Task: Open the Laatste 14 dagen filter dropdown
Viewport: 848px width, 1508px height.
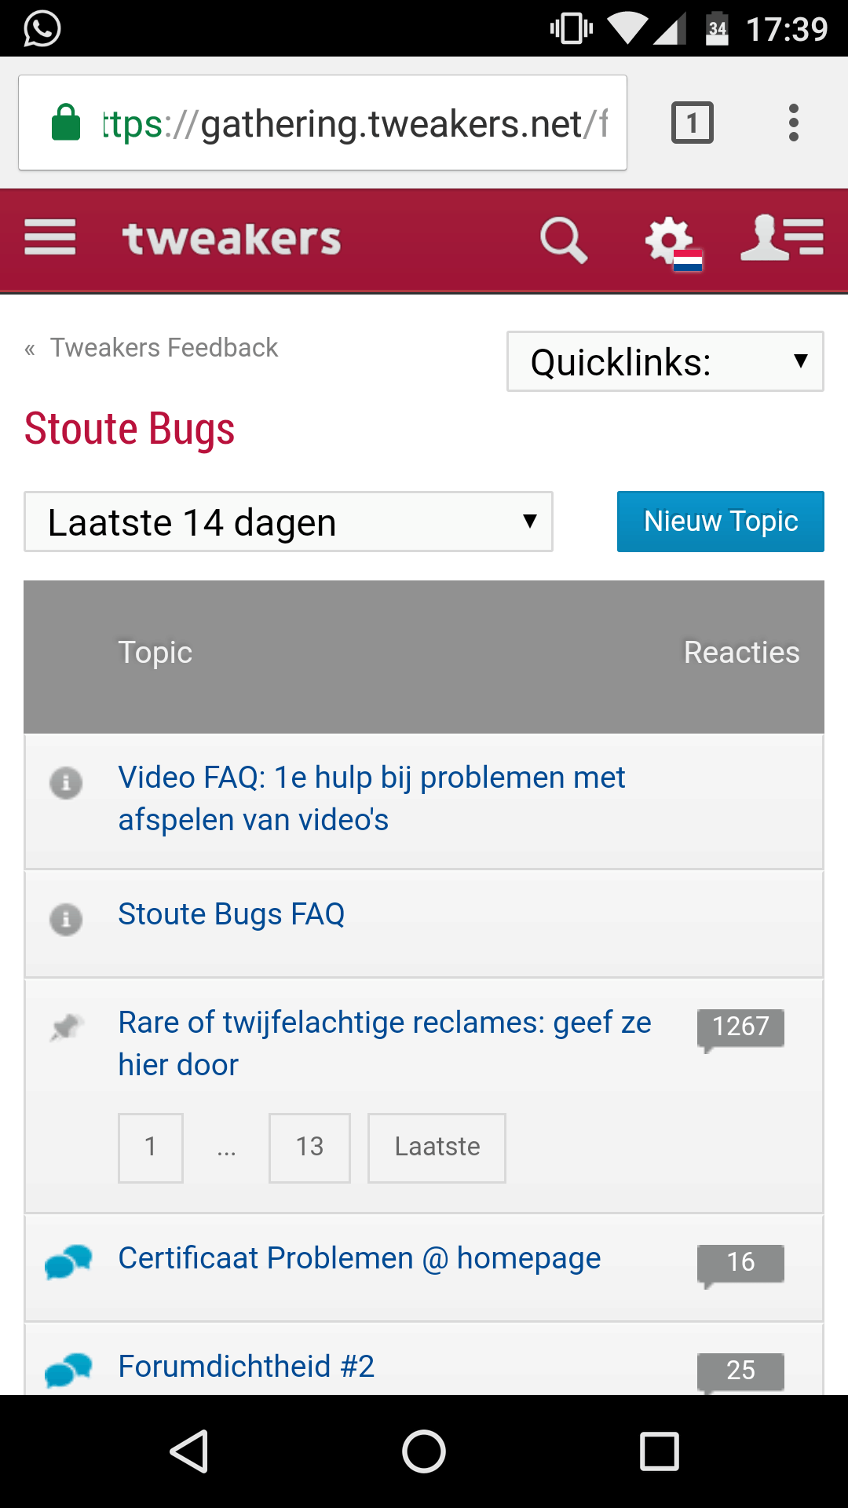Action: (288, 522)
